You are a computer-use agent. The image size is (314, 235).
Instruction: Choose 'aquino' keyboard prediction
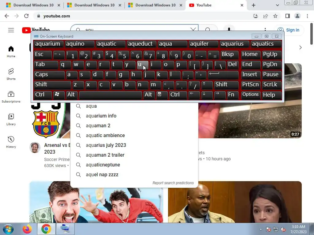pos(79,44)
